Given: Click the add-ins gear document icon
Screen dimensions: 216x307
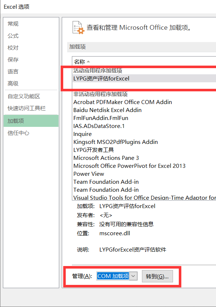Looking at the screenshot, I should tap(78, 28).
